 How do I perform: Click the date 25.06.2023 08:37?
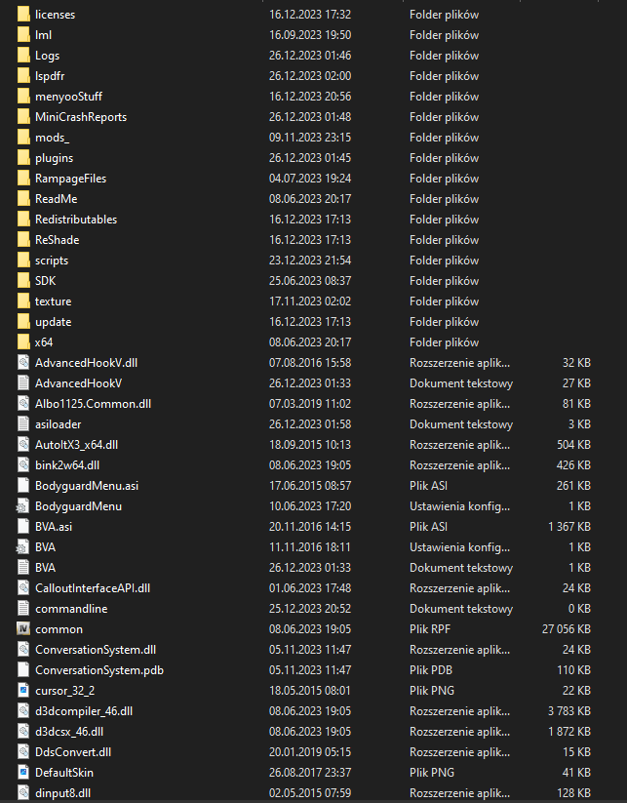point(310,281)
